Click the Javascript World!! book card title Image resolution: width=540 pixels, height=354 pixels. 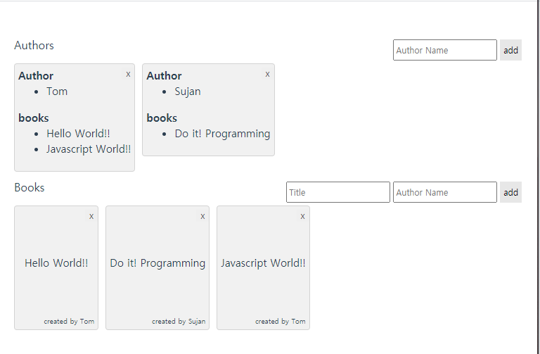point(263,263)
